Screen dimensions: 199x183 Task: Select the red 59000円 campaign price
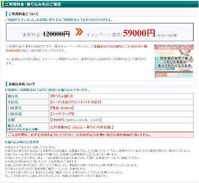(x=139, y=33)
